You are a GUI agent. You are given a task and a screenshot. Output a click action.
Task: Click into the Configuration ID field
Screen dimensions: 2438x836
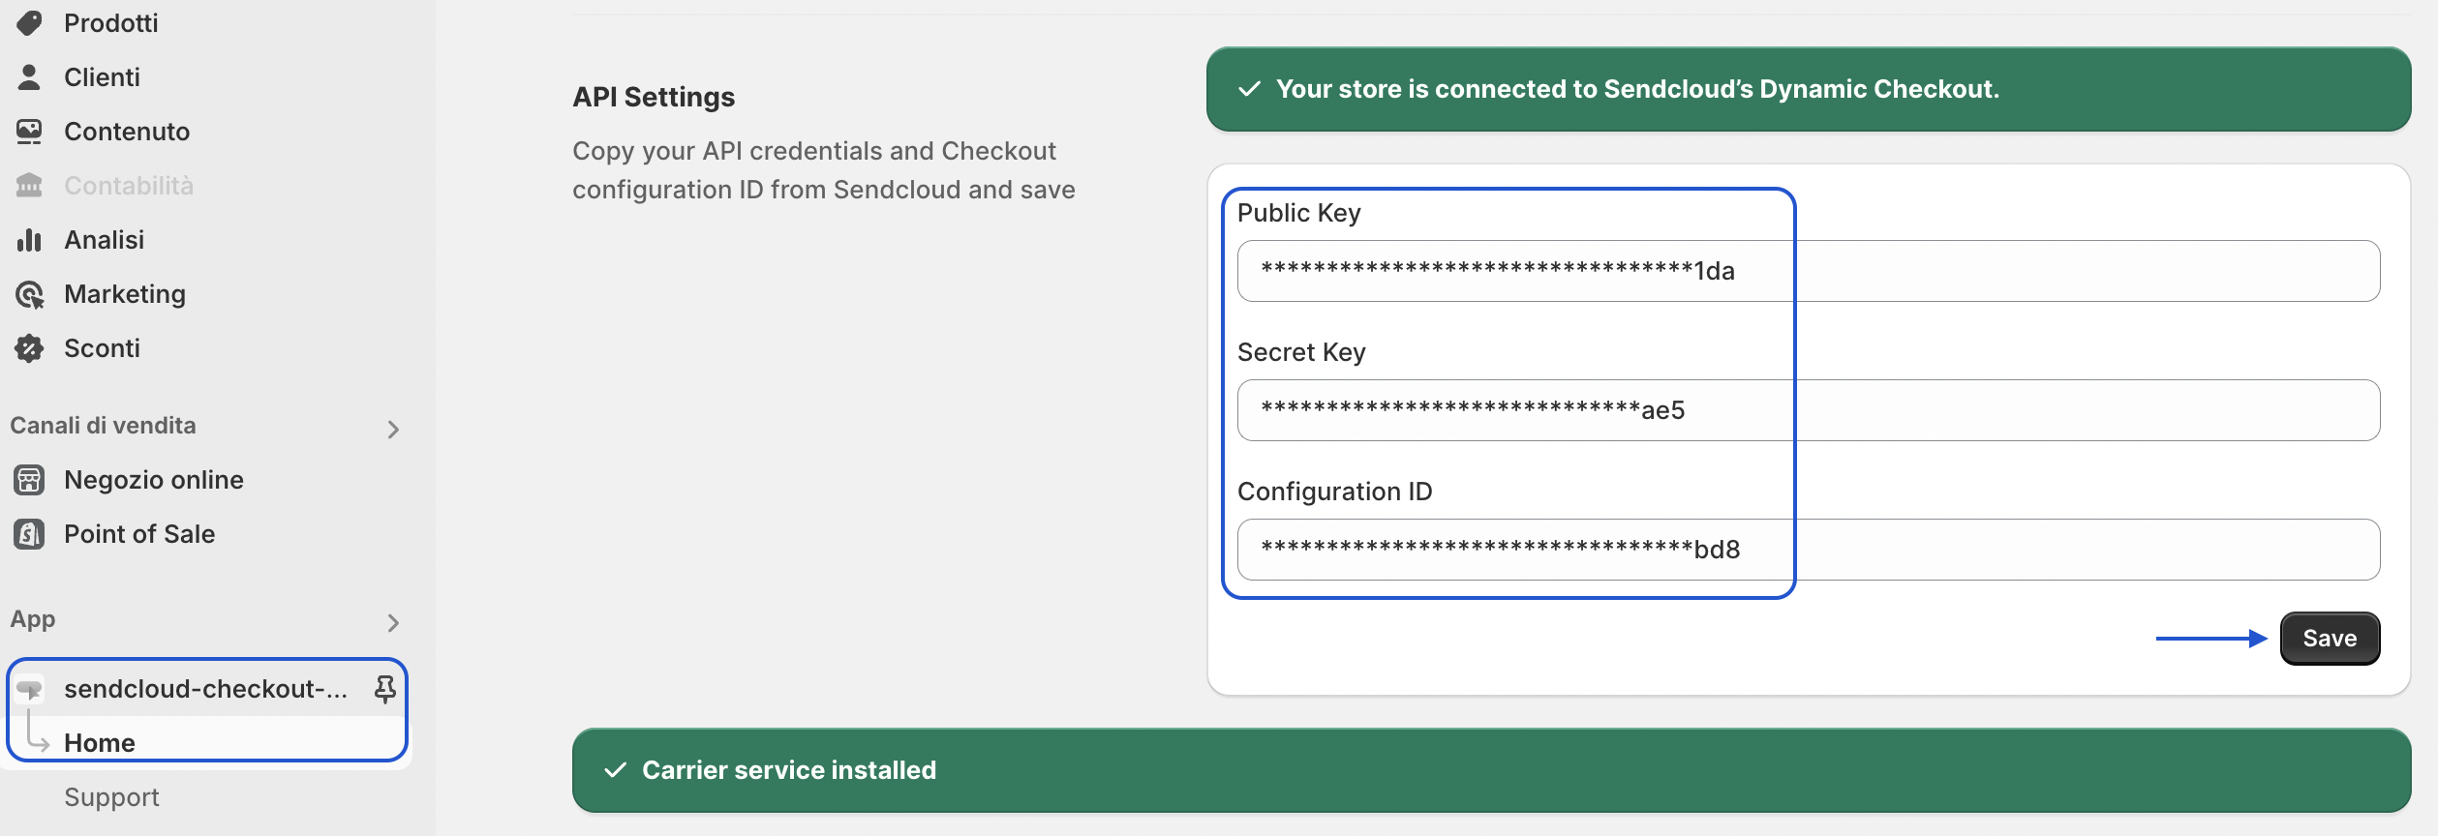[x=1809, y=550]
